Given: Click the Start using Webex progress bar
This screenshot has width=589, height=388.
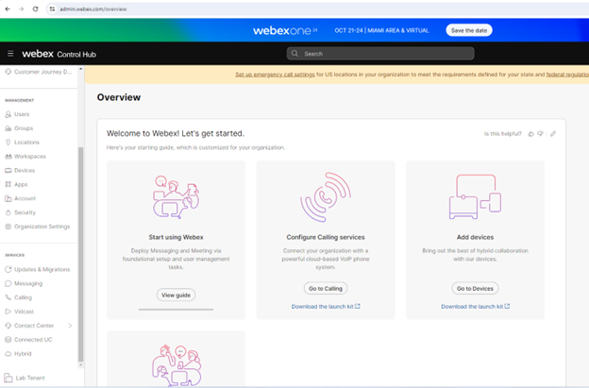Looking at the screenshot, I should [x=176, y=310].
